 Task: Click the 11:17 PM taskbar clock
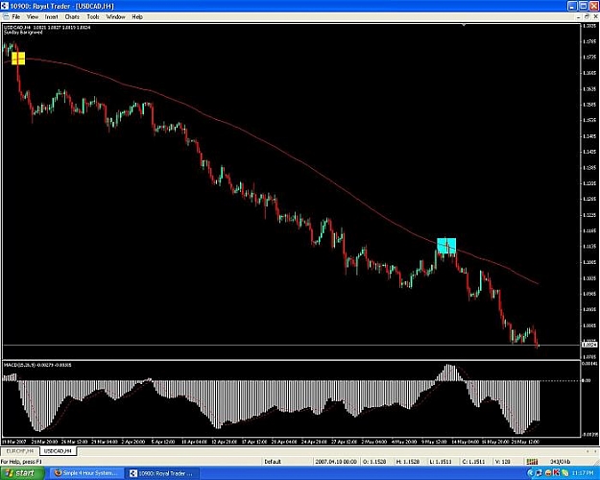point(585,473)
